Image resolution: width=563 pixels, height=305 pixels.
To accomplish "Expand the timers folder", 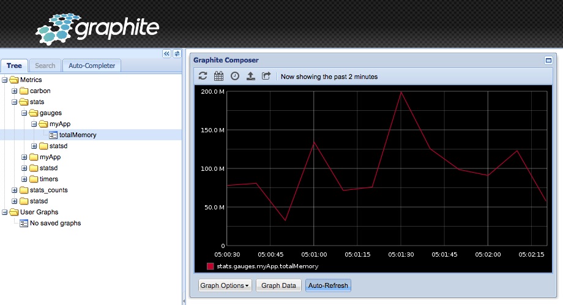I will (x=24, y=179).
